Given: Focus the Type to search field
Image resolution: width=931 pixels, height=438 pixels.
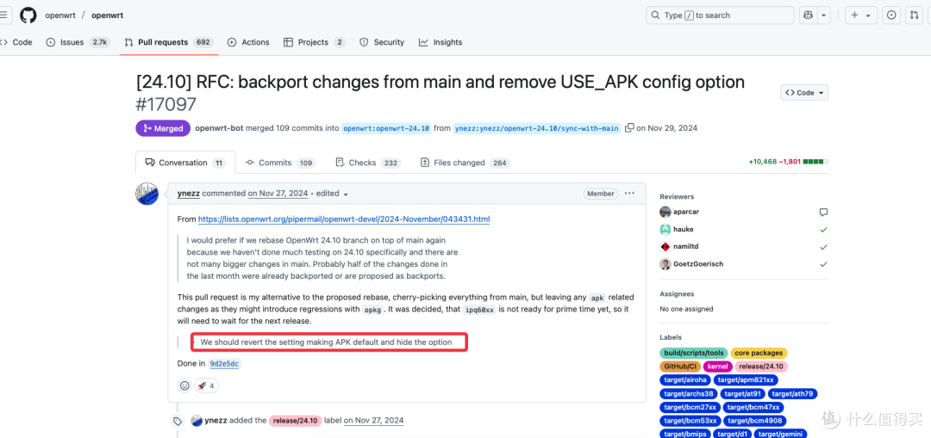Looking at the screenshot, I should pos(720,15).
